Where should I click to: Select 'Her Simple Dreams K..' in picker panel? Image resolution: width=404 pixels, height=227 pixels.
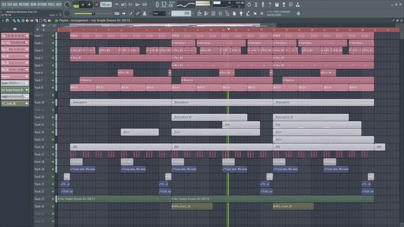15,90
